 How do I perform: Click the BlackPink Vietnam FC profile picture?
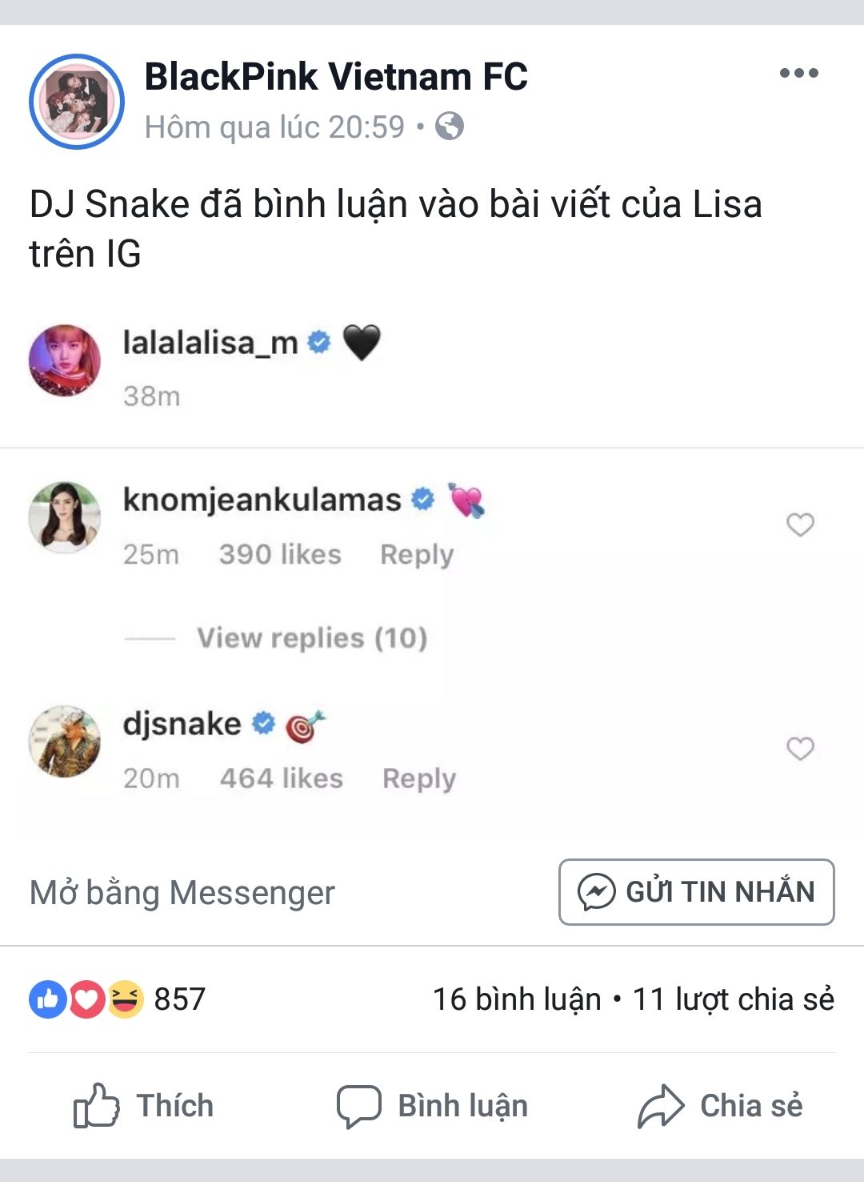click(x=77, y=102)
